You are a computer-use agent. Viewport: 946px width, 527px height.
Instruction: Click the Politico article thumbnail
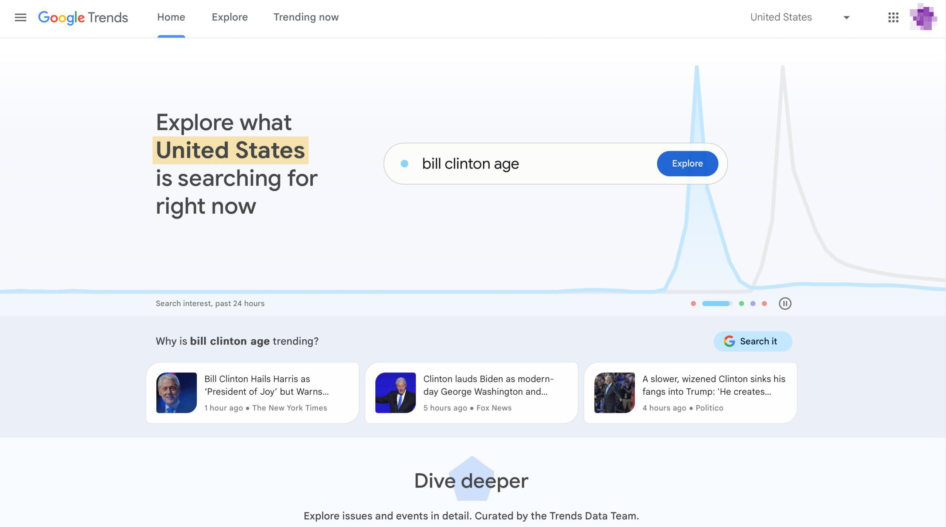[615, 392]
